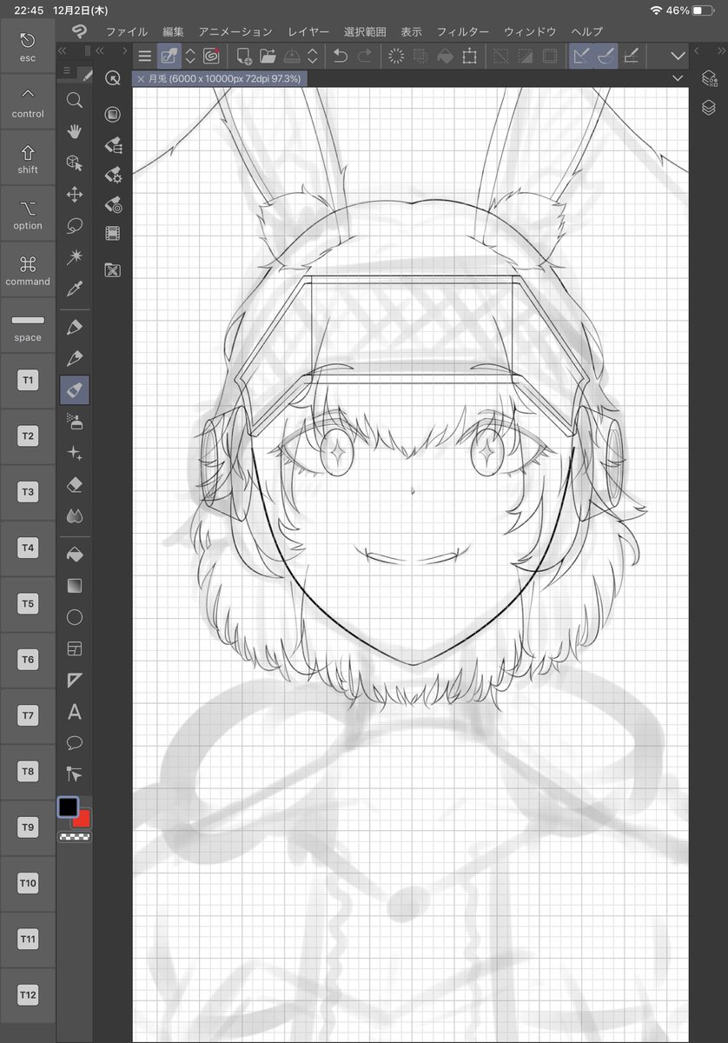Select the black main color swatch
This screenshot has width=728, height=1043.
pos(69,807)
